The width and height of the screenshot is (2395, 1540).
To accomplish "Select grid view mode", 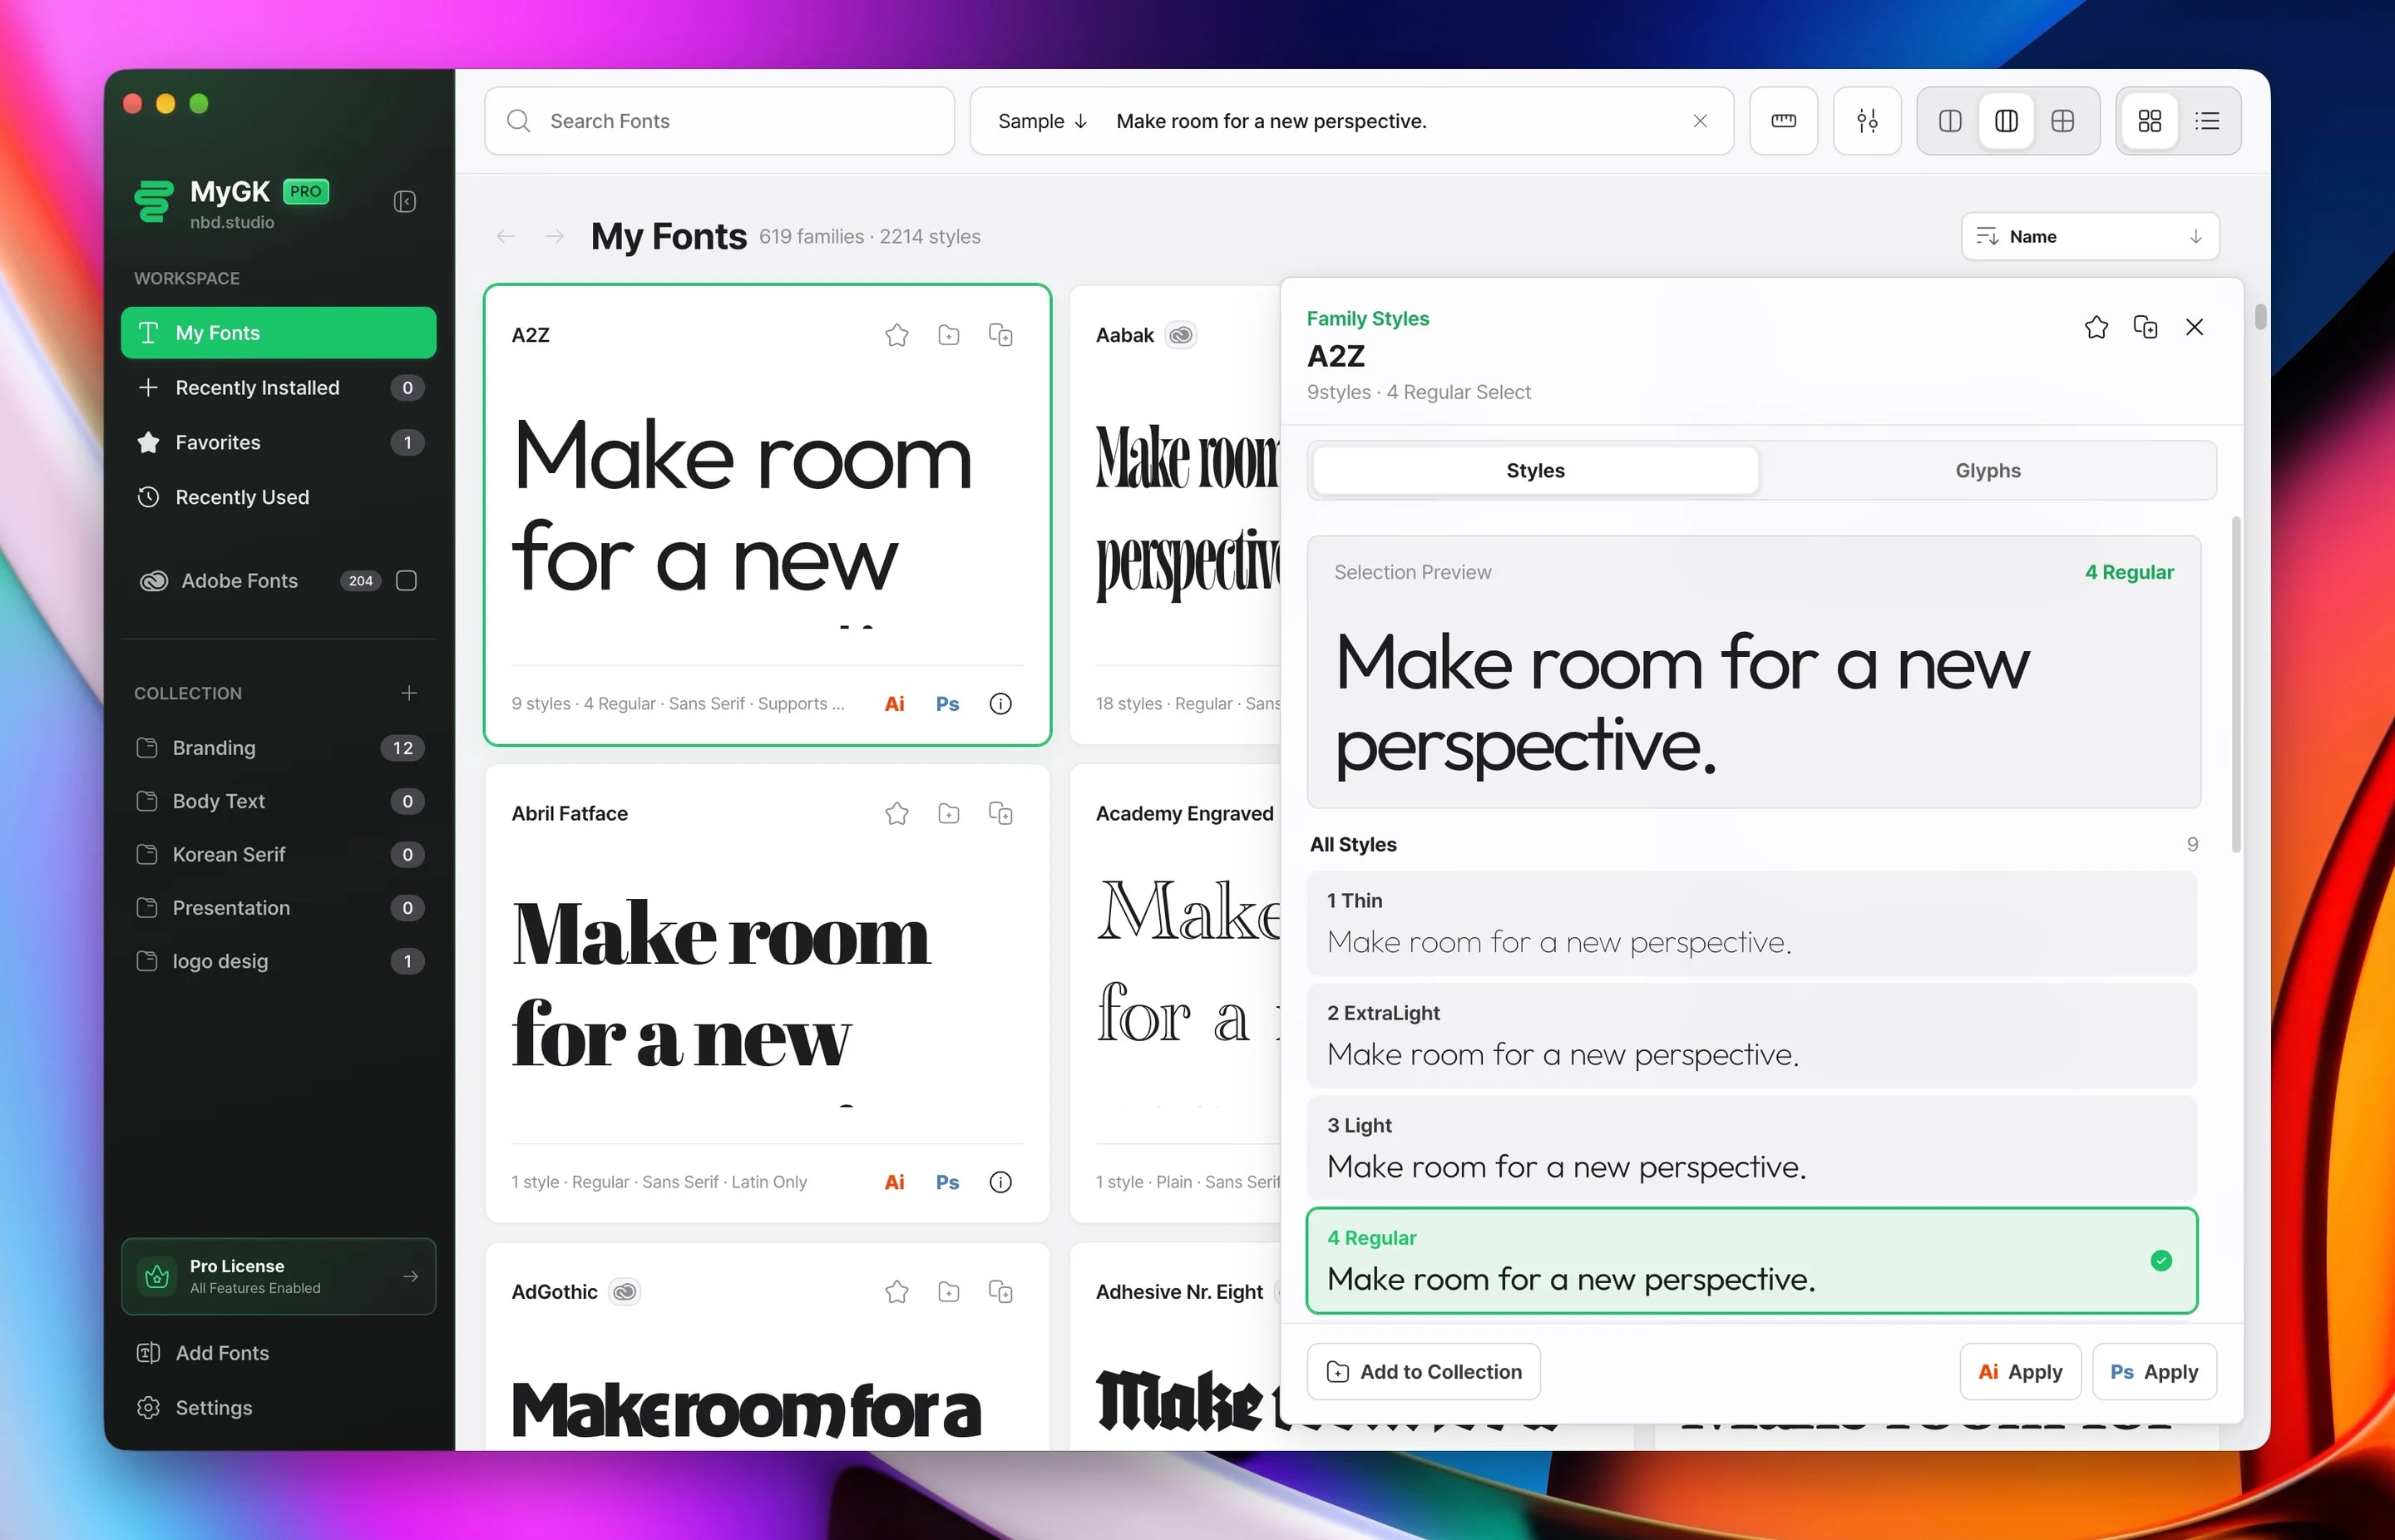I will [x=2149, y=121].
